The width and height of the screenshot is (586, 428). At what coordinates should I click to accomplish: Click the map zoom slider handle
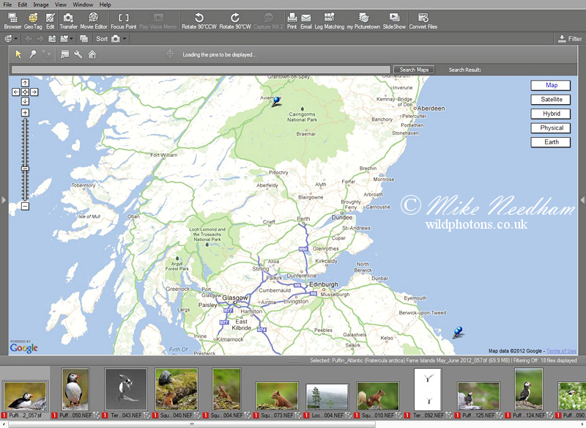pos(25,169)
